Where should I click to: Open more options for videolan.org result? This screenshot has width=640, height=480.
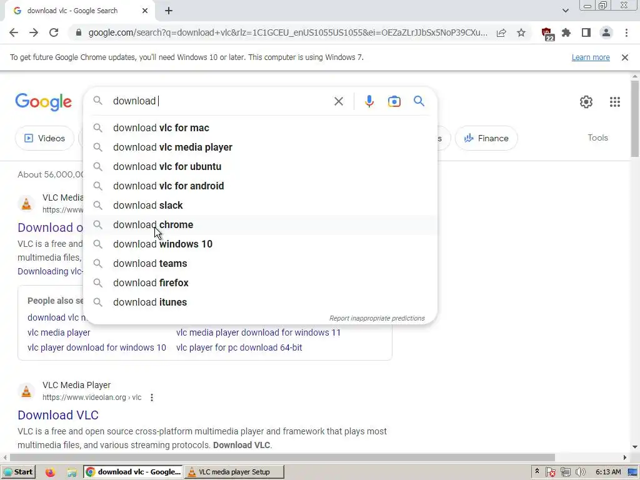tap(152, 397)
